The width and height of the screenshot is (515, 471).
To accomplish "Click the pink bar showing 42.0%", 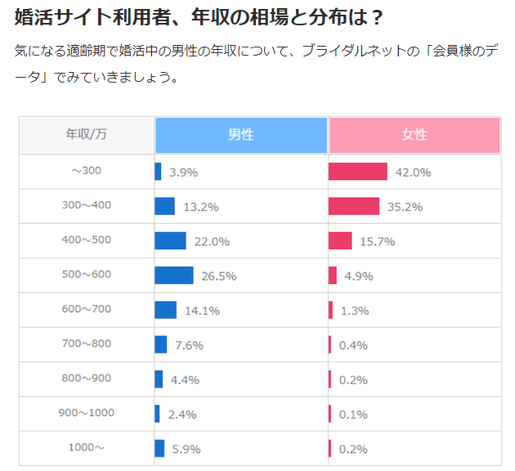I will (357, 172).
